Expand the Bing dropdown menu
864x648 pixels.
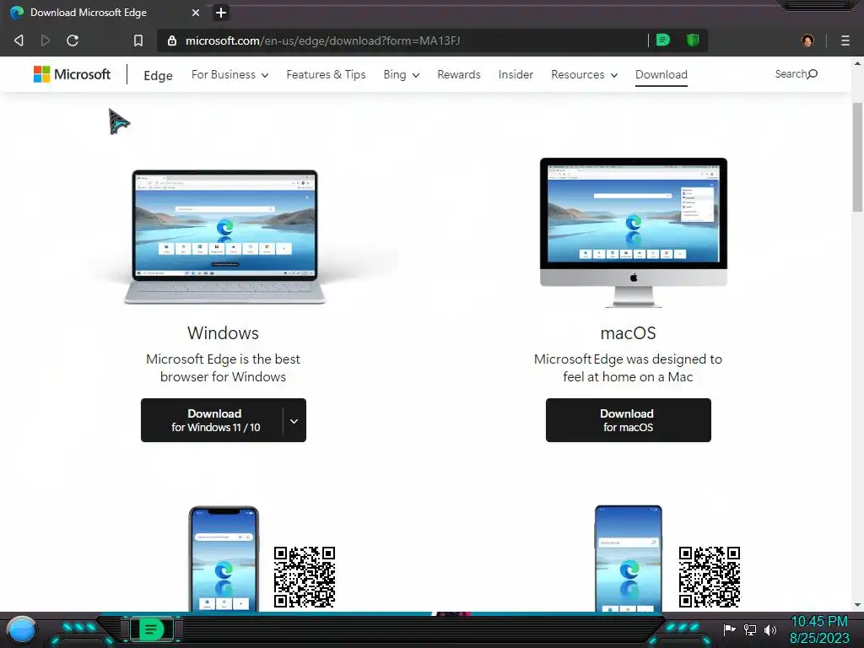401,75
